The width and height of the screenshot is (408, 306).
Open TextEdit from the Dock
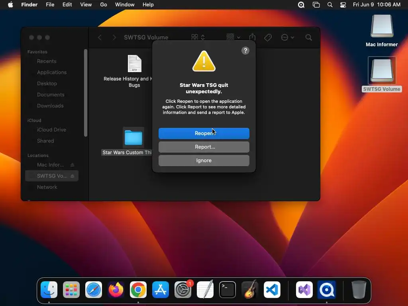point(205,289)
